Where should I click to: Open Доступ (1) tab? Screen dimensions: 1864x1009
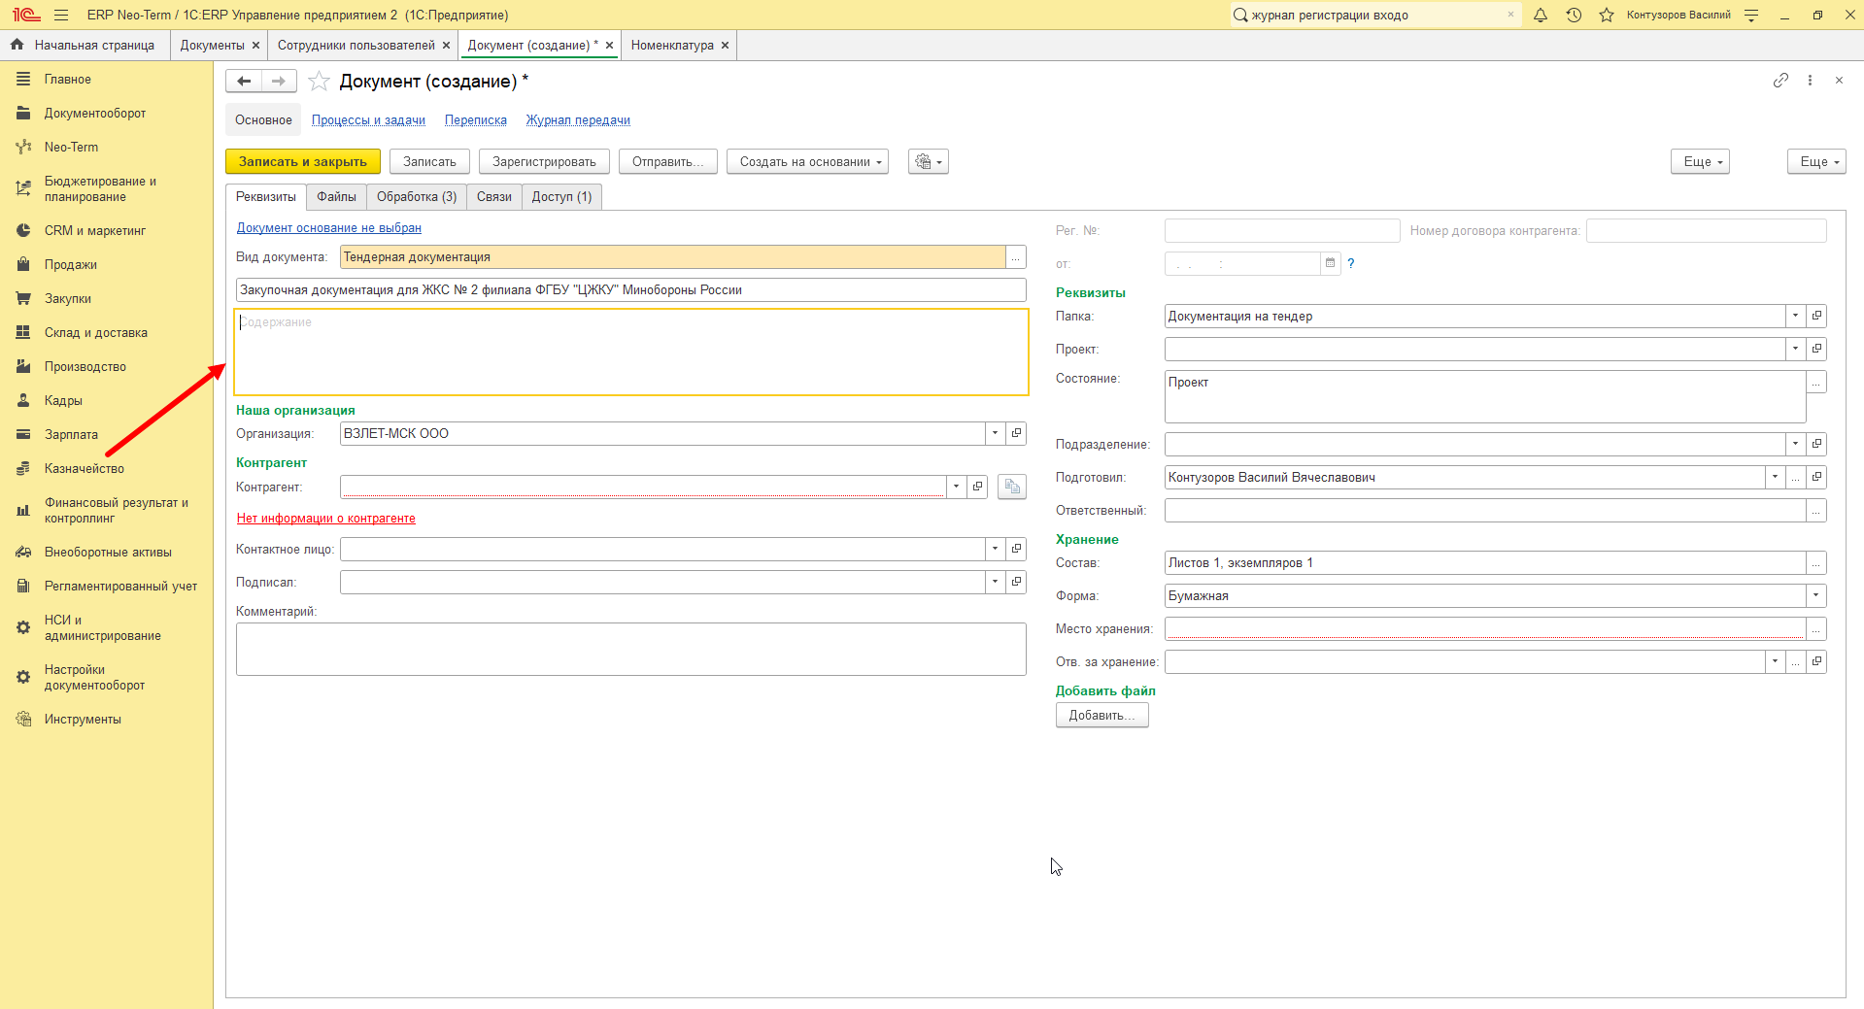click(561, 196)
